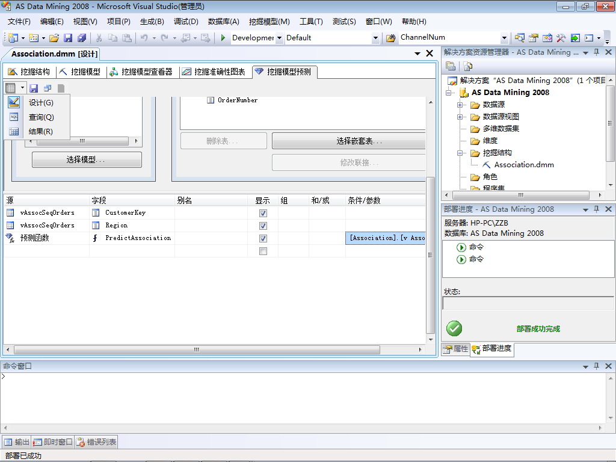The image size is (616, 462).
Task: Click the Command Window toolbar icon
Action: 589,38
